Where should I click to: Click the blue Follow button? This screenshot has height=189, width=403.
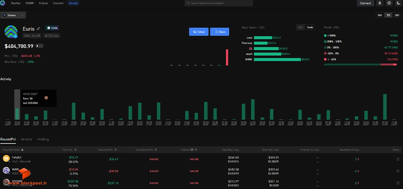[x=199, y=32]
